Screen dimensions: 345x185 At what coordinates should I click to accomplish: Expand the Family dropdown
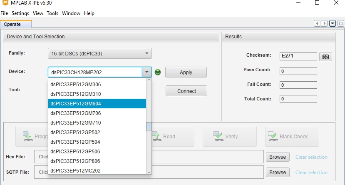tap(146, 53)
